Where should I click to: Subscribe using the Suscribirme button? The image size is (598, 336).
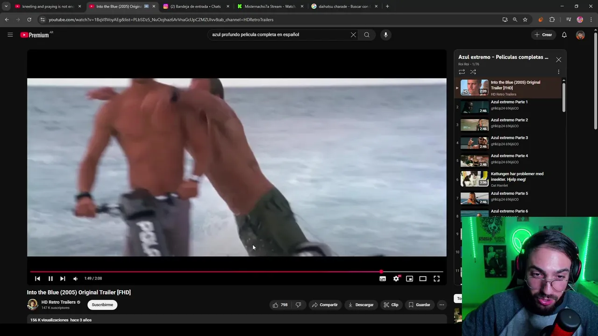(102, 305)
